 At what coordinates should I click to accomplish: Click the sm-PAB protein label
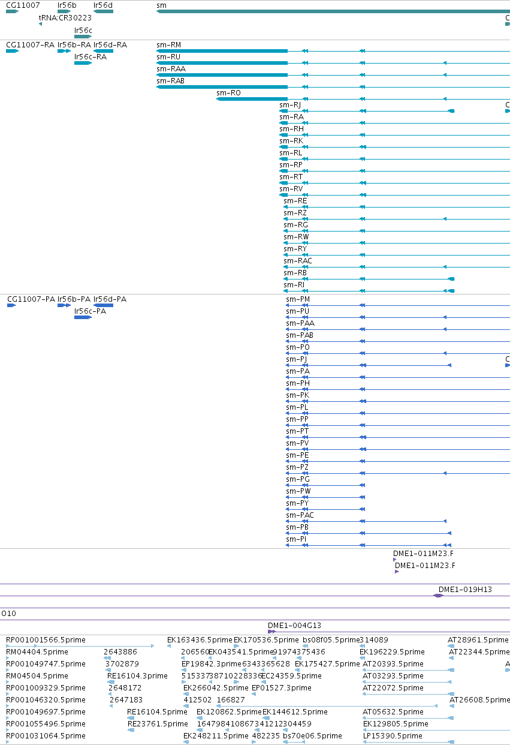click(300, 335)
